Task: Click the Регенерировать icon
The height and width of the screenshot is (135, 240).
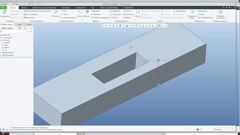Action: 4,12
